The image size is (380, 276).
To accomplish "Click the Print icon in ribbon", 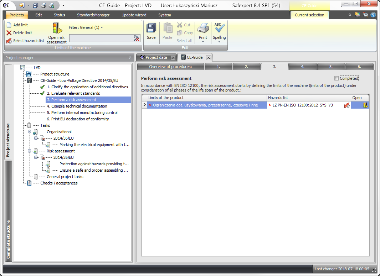I will (x=203, y=29).
